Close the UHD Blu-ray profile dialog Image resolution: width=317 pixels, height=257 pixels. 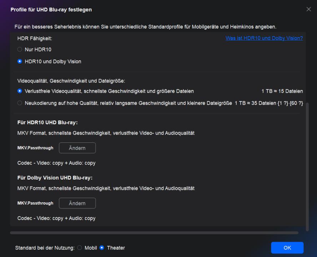coord(309,9)
